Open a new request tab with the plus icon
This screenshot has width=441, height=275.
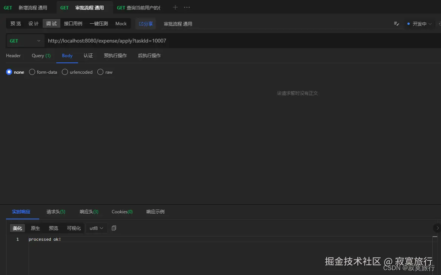coord(175,6)
